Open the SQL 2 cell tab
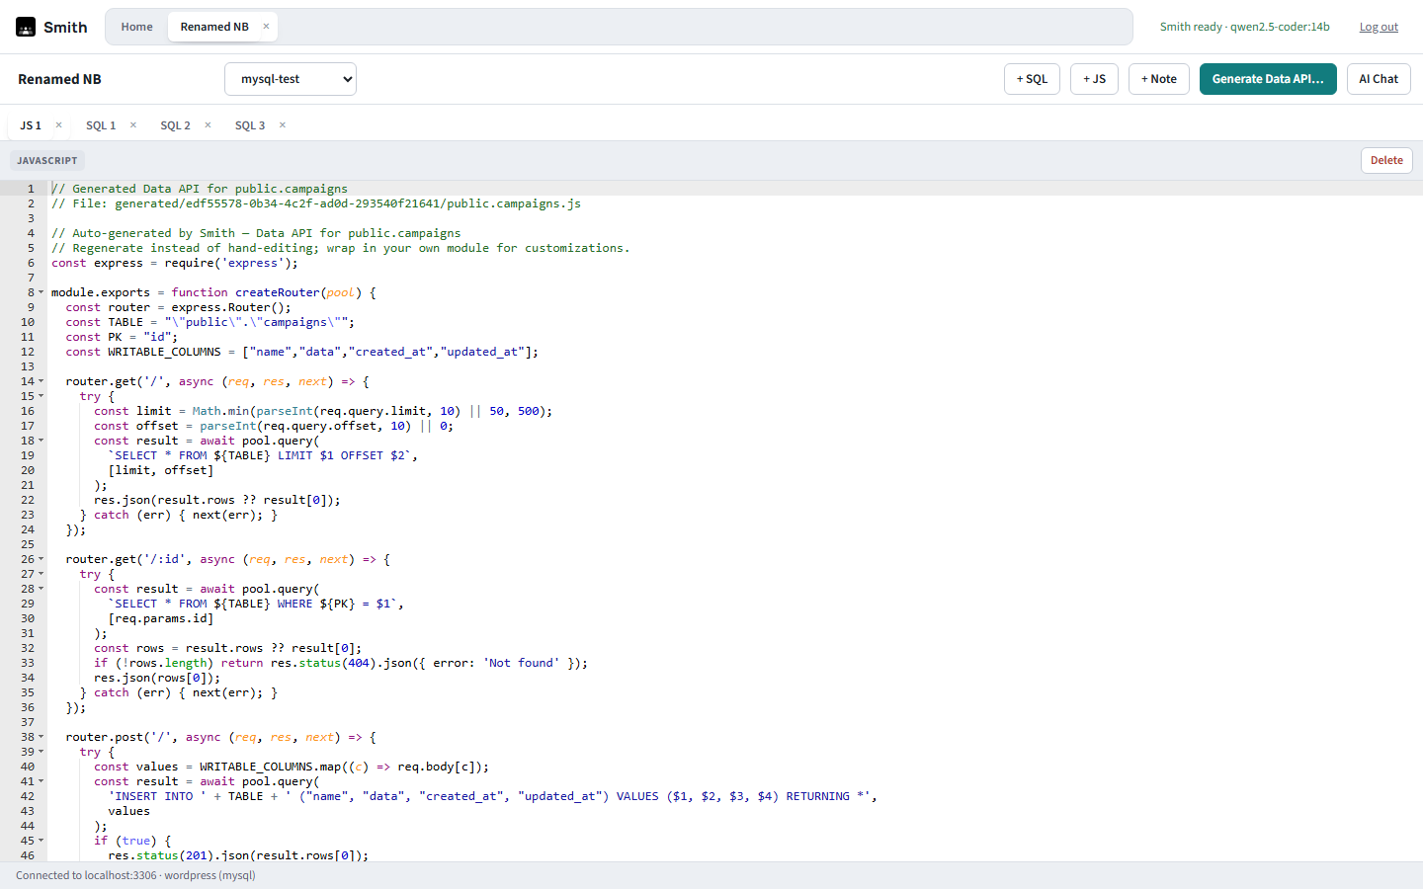 click(x=175, y=125)
